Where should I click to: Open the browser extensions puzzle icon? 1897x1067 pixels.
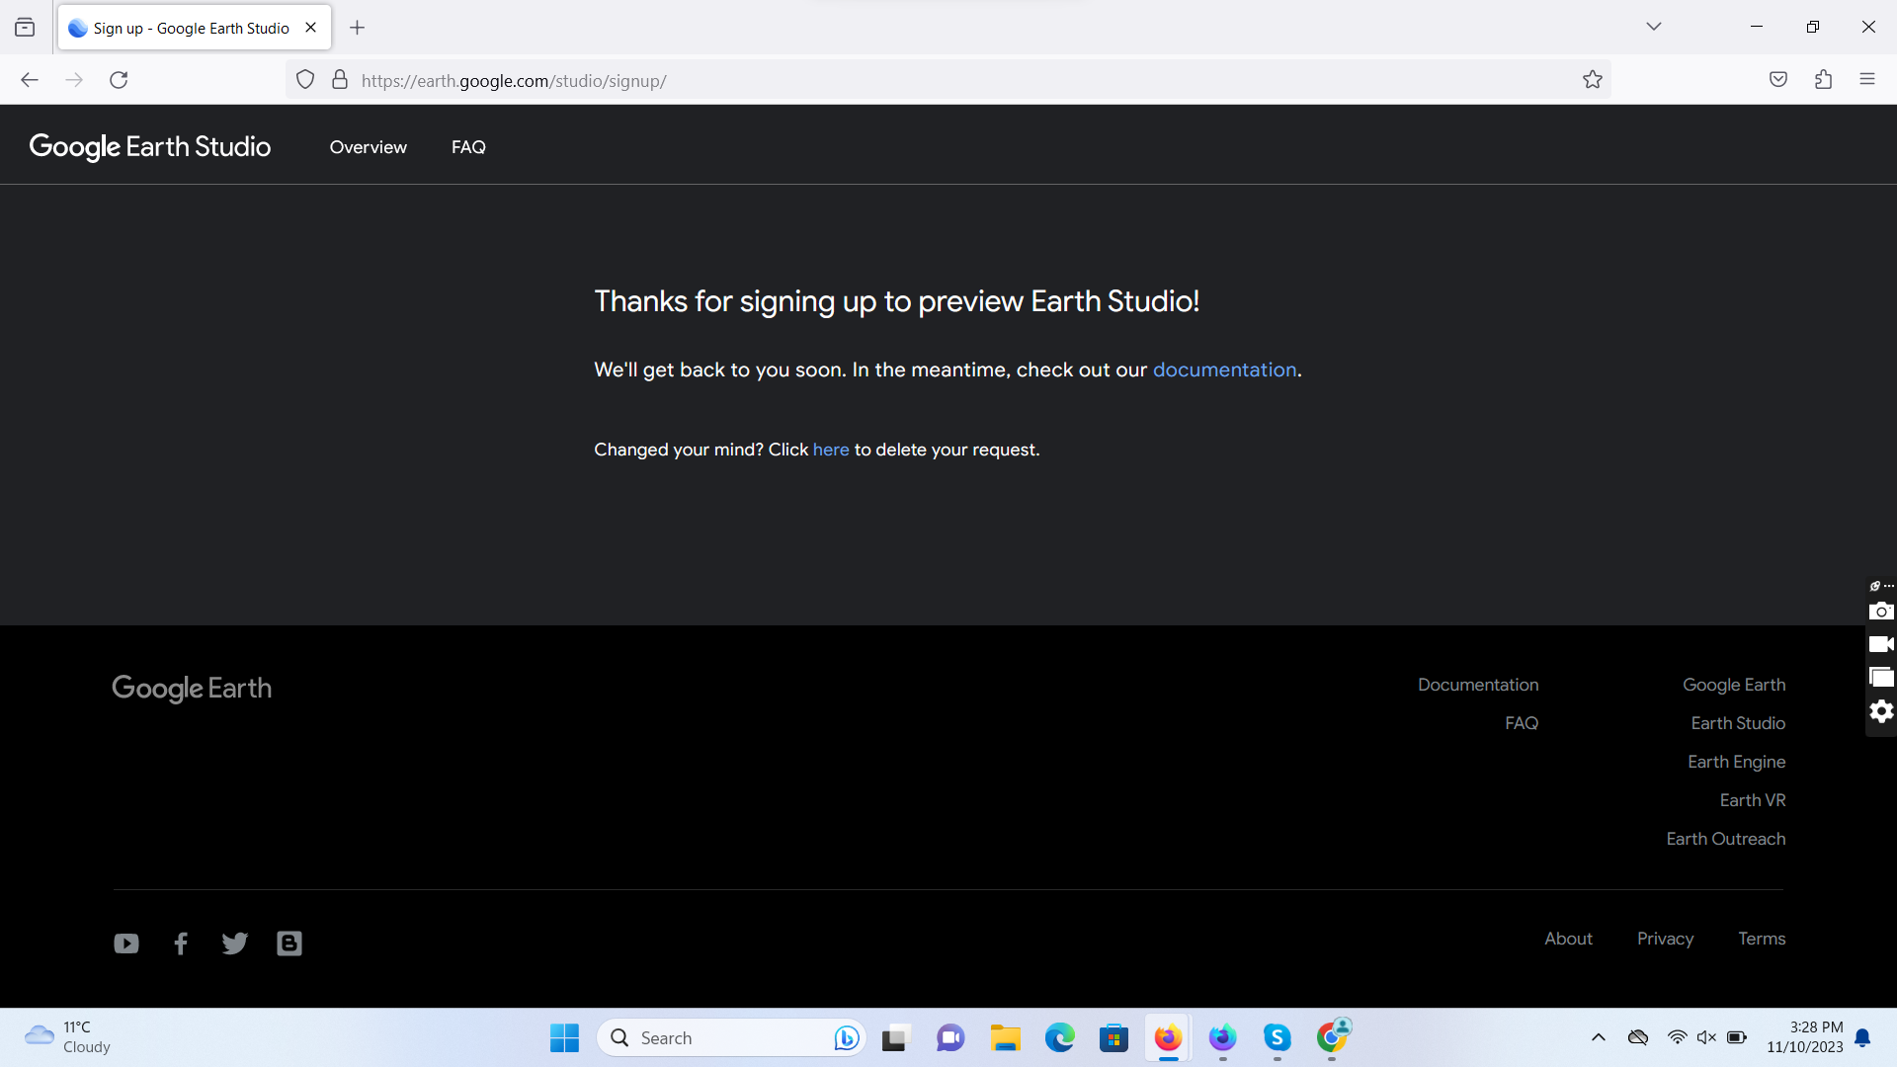point(1823,79)
